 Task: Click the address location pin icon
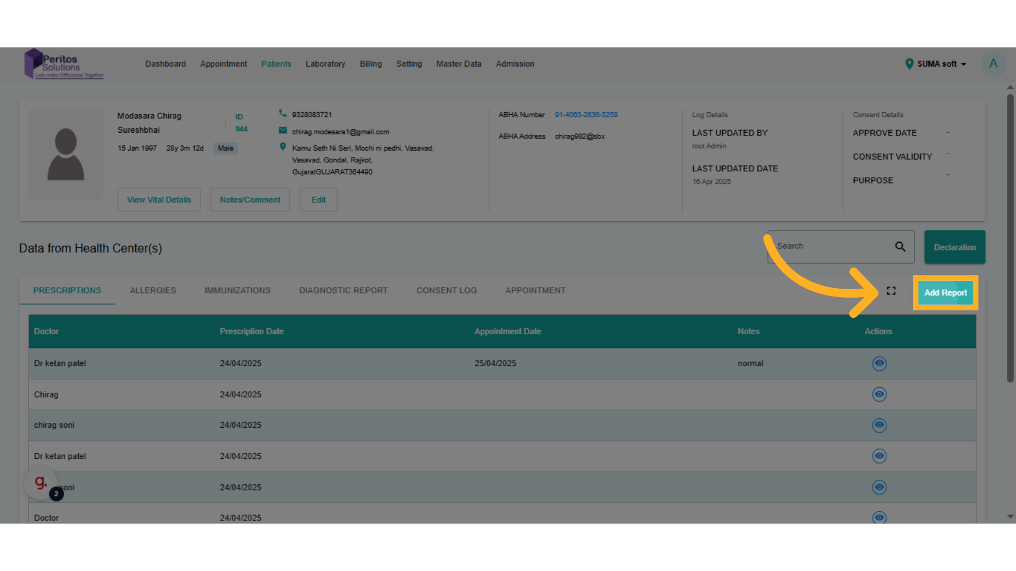(283, 147)
